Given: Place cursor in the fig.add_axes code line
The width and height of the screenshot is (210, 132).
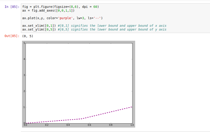Looking at the screenshot, I should 48,11.
